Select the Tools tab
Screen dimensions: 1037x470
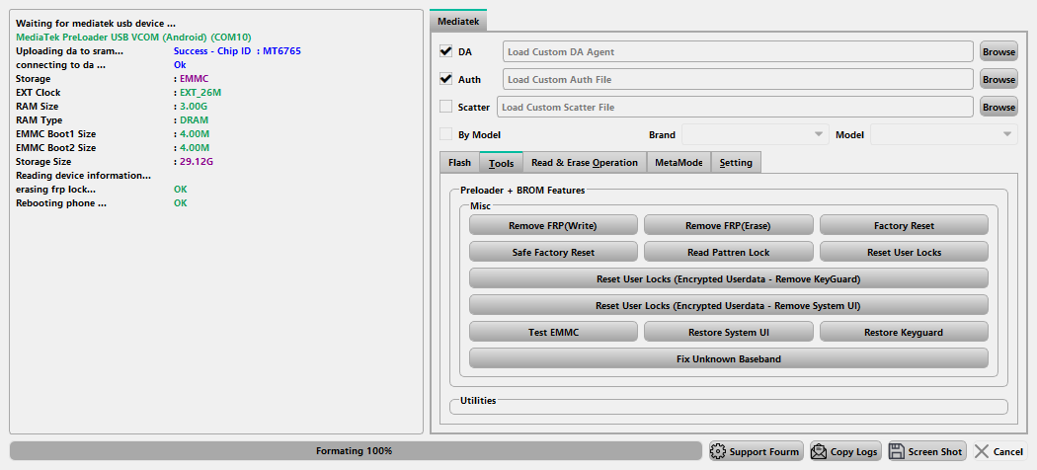click(502, 162)
